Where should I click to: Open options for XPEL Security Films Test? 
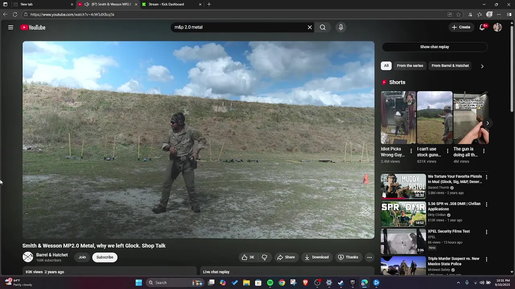pyautogui.click(x=486, y=232)
